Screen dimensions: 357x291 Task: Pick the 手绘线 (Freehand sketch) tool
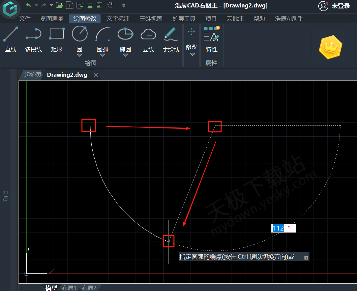(x=171, y=39)
